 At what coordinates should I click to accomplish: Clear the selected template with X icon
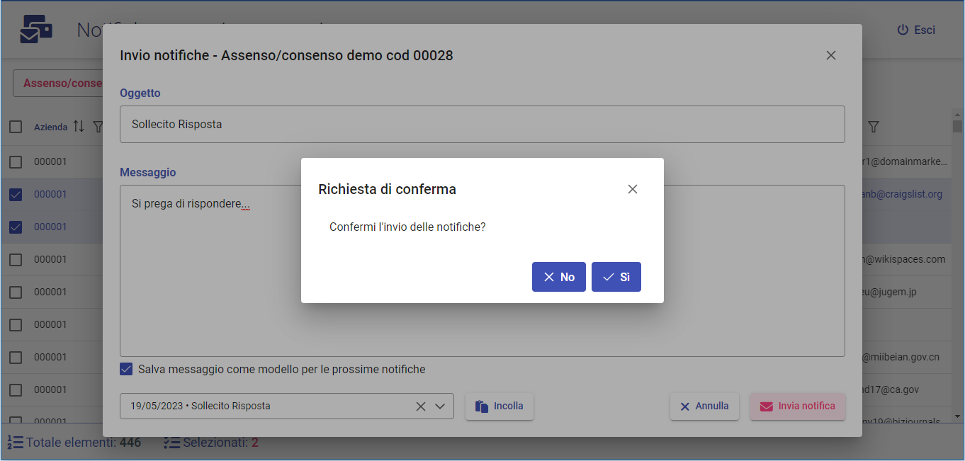pyautogui.click(x=421, y=406)
